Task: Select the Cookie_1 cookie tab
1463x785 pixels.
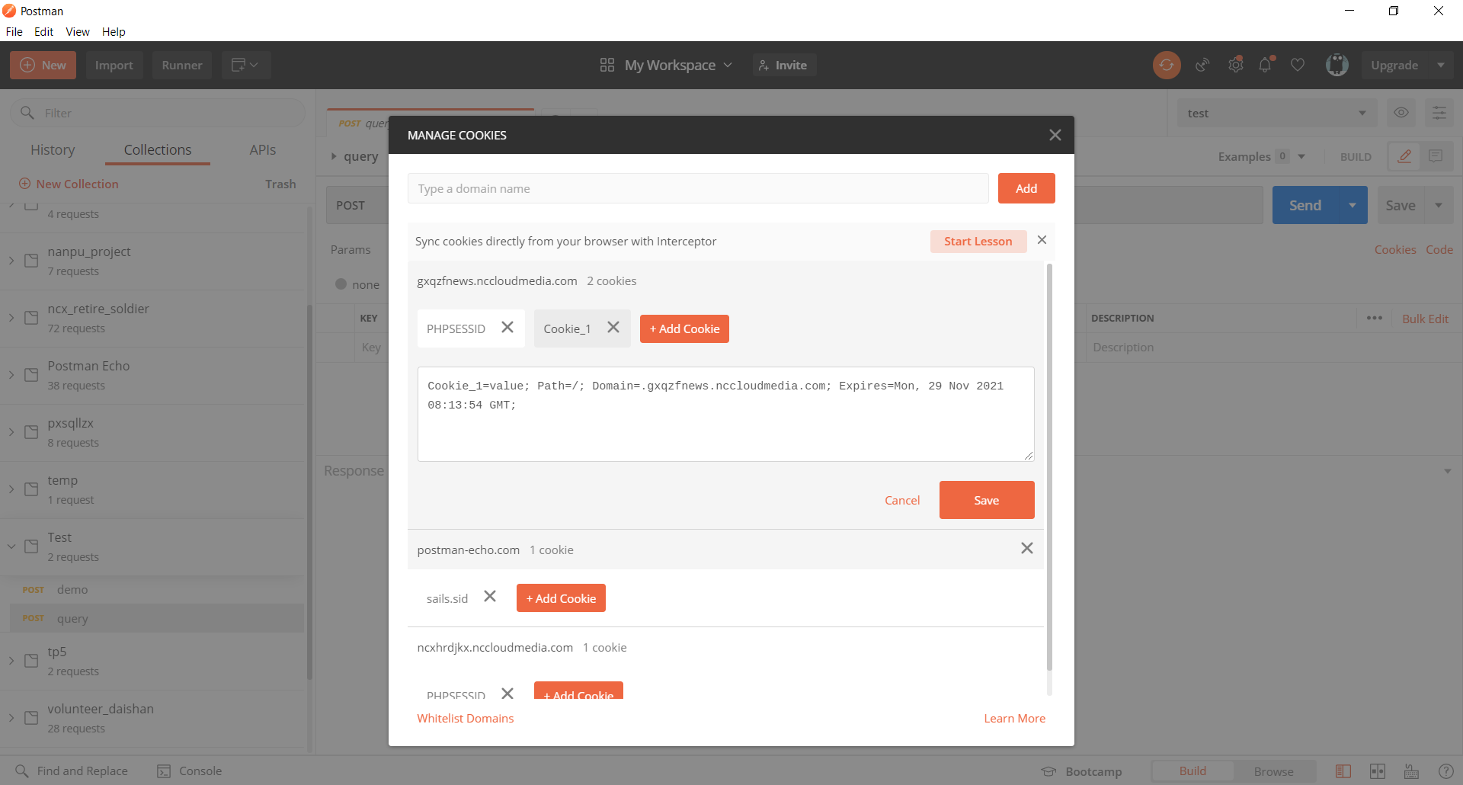Action: [x=567, y=328]
